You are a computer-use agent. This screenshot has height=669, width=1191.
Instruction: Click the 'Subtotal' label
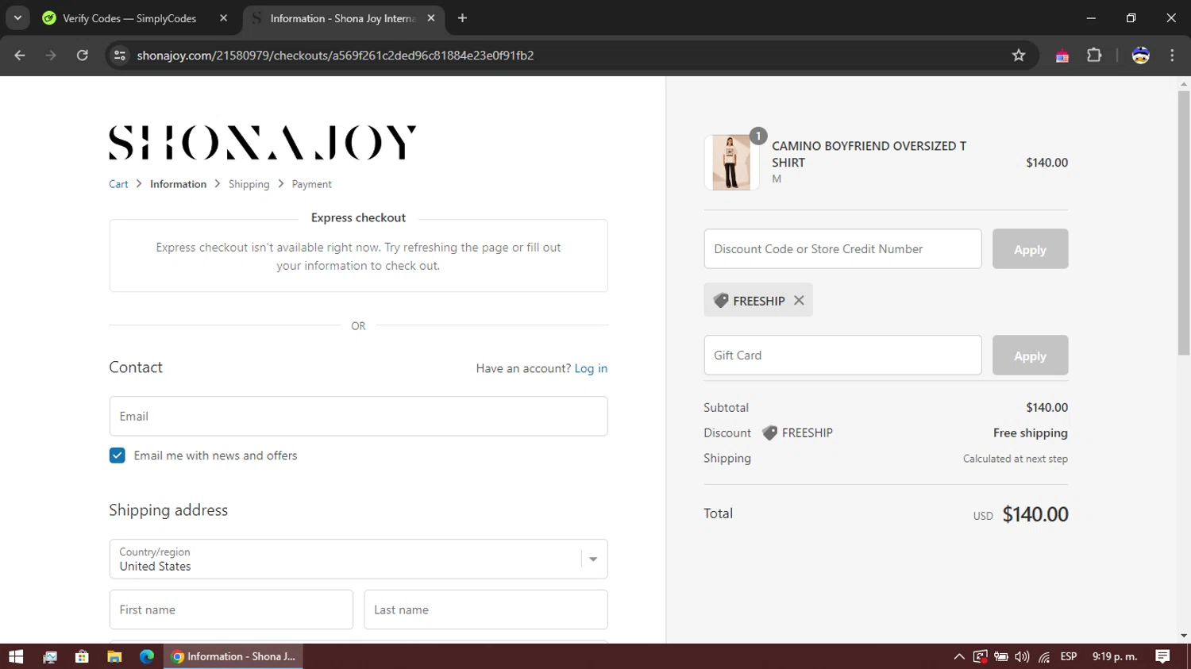[x=726, y=408]
